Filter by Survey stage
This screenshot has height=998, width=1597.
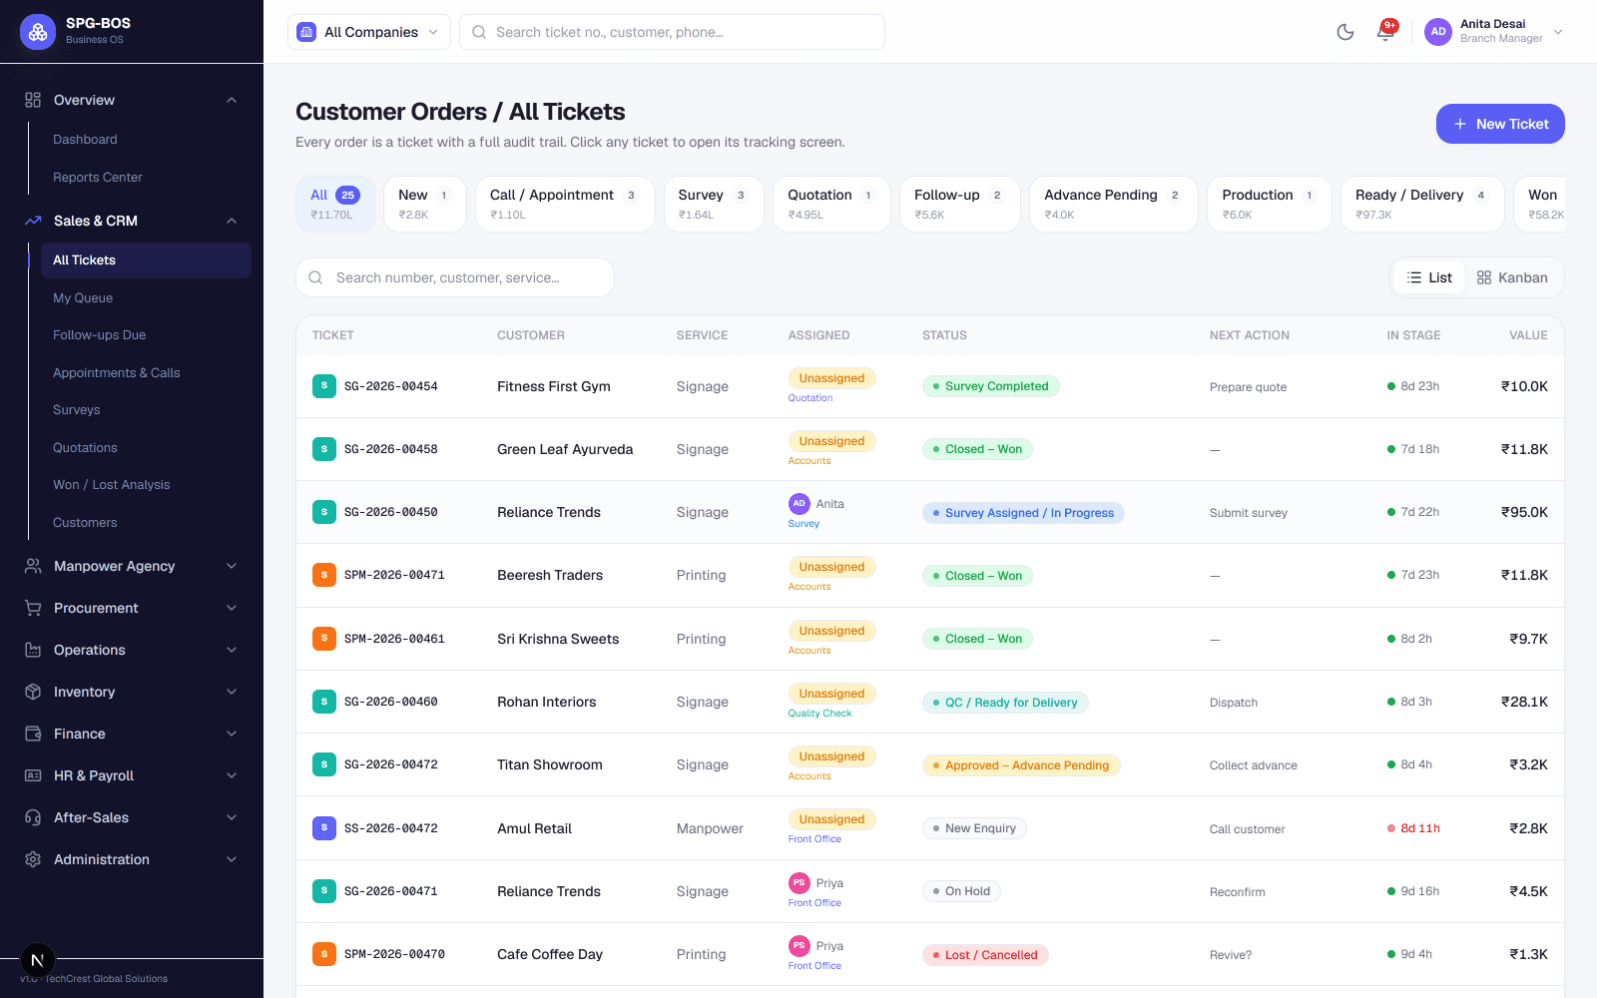point(714,204)
